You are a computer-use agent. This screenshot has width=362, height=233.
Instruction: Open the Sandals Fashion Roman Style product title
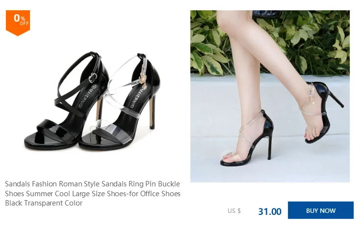click(93, 193)
